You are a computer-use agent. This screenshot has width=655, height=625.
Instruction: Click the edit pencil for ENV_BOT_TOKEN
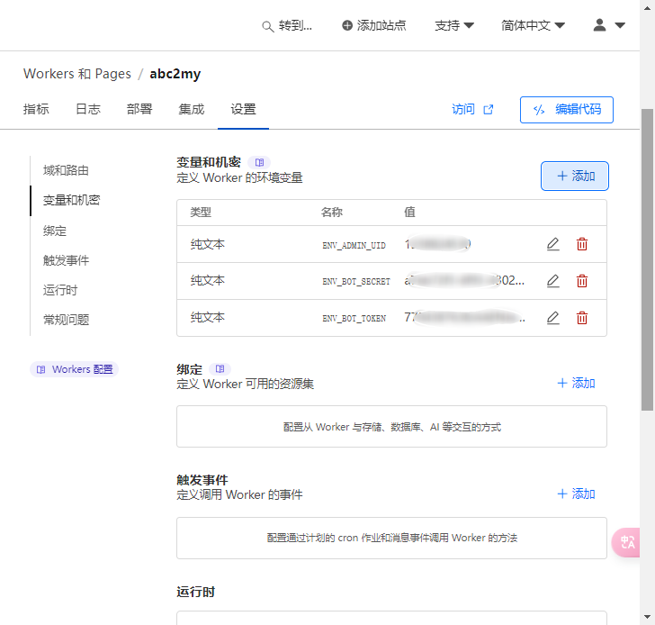click(x=553, y=318)
